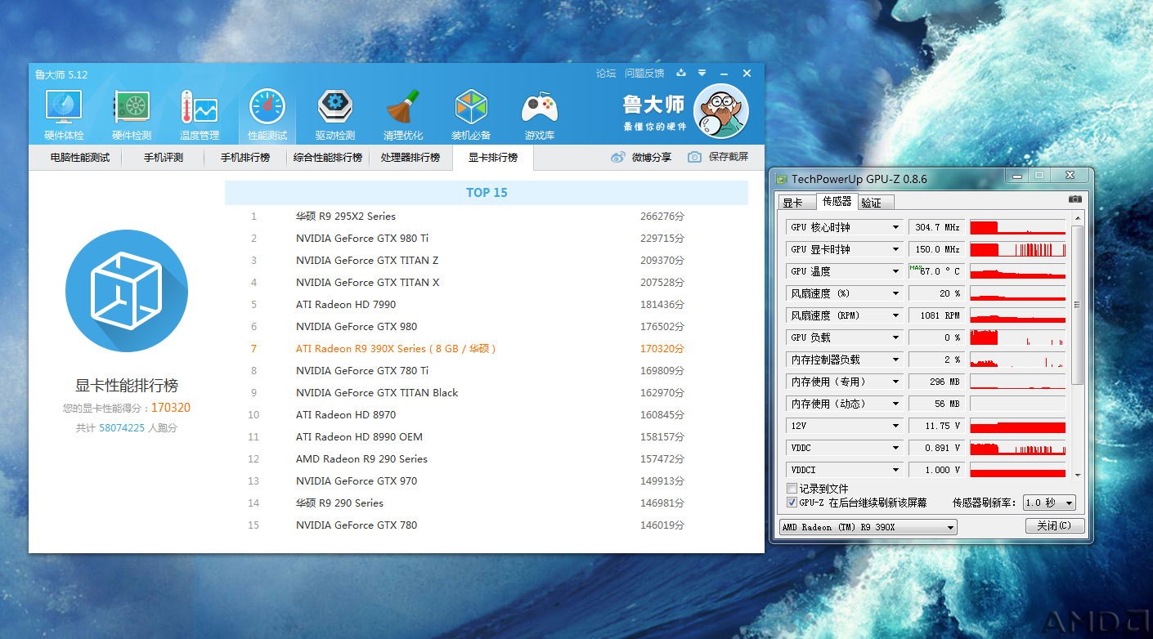Viewport: 1153px width, 639px height.
Task: Click the 微博分享 Weibo share icon
Action: [617, 157]
